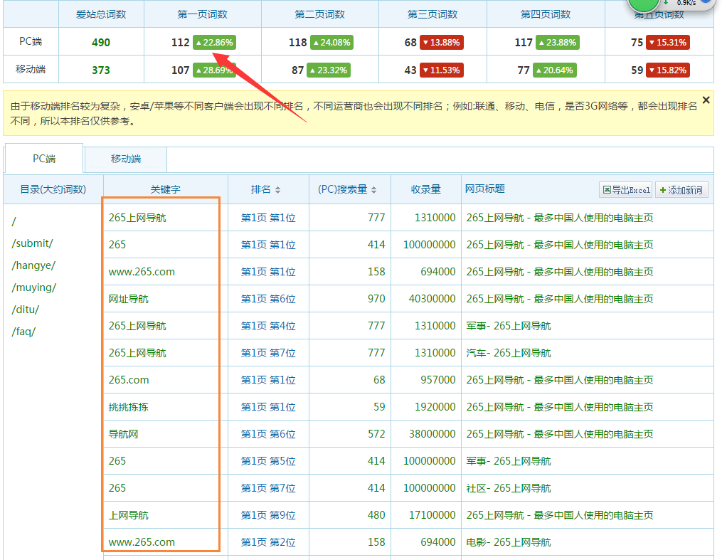
Task: Open the /ditu/ directory
Action: [26, 310]
